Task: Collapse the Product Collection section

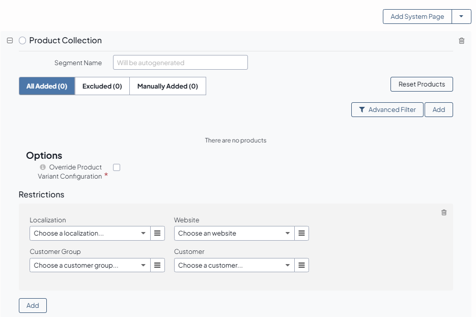Action: [10, 41]
